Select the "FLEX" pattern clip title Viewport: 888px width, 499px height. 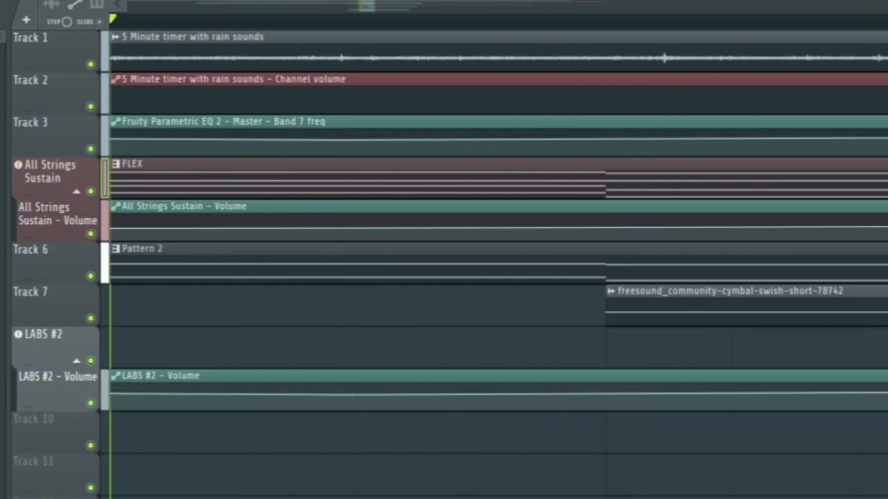click(x=132, y=164)
